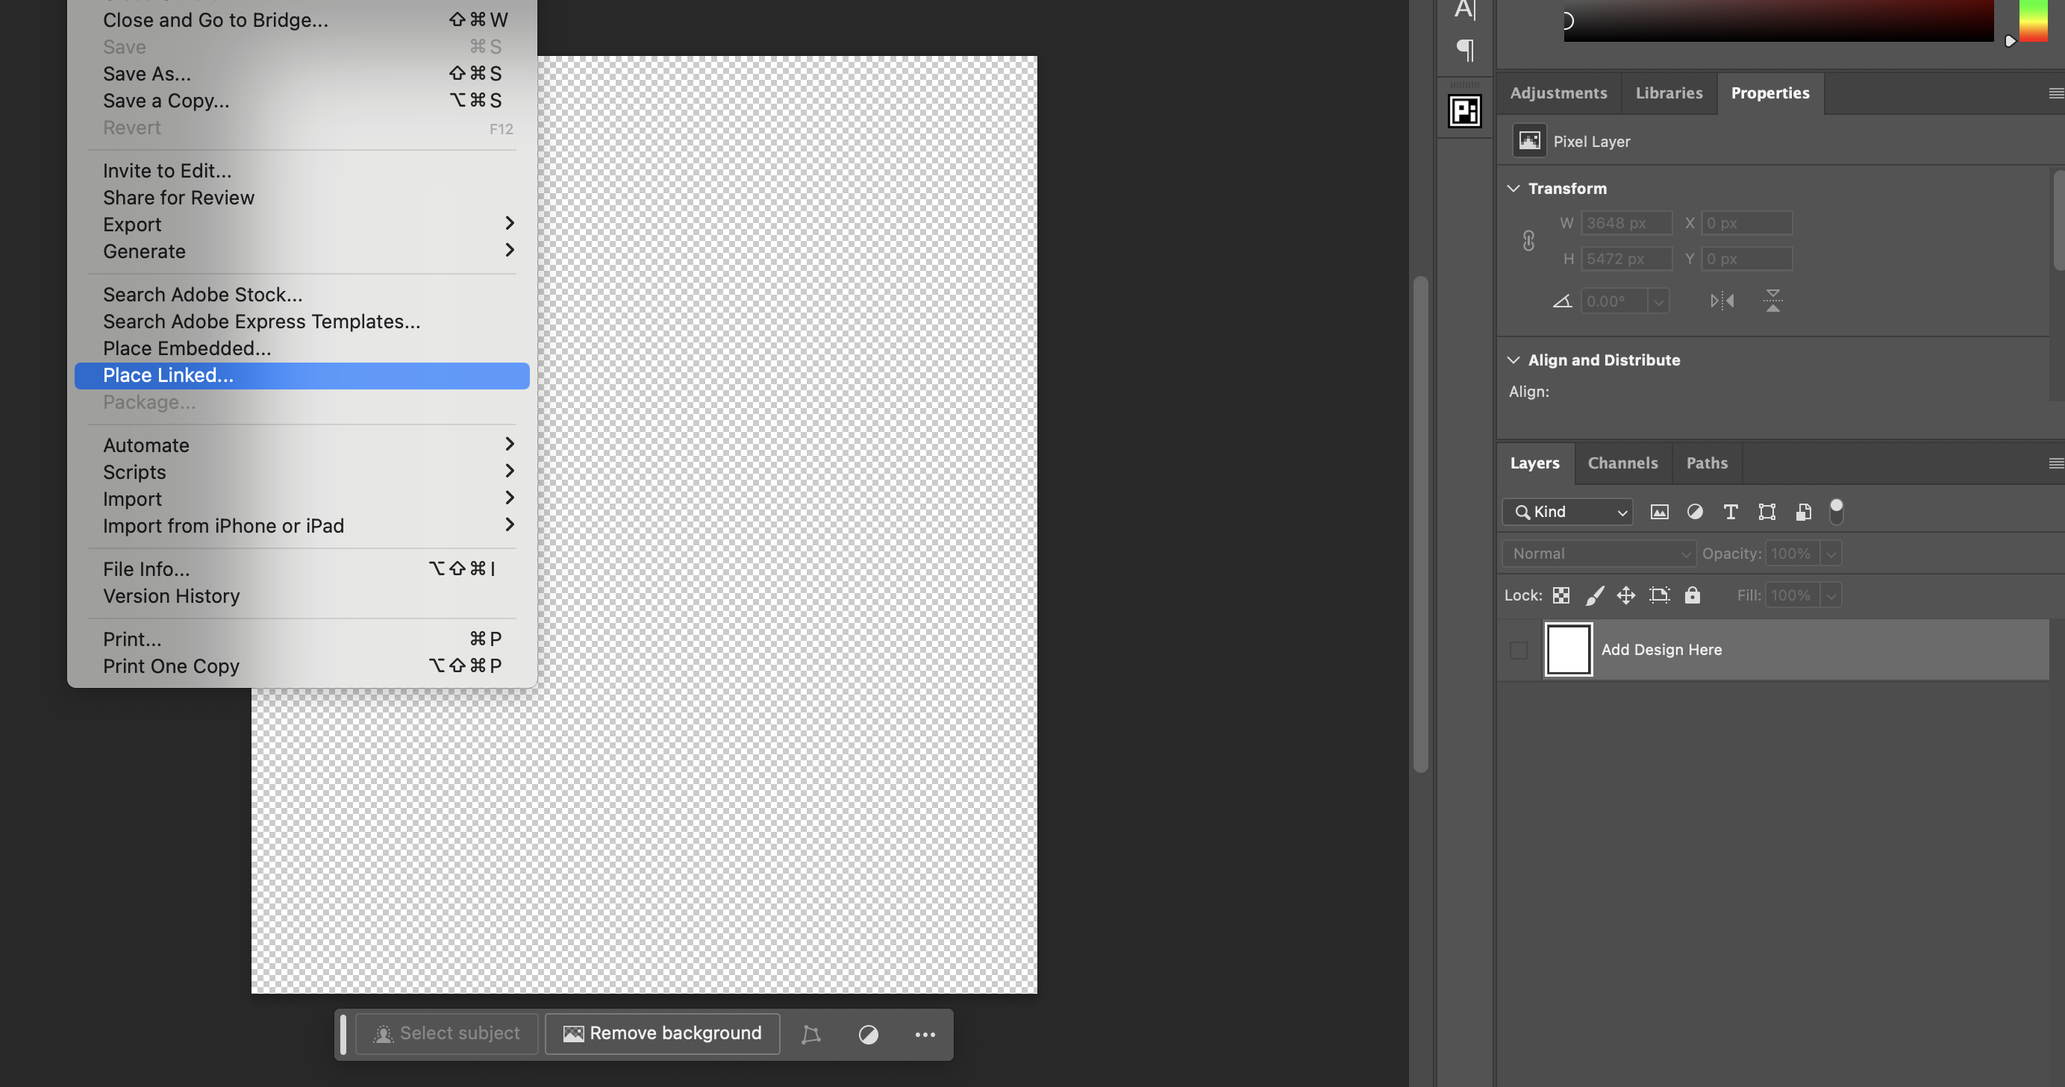
Task: Click the Select subject button
Action: point(446,1033)
